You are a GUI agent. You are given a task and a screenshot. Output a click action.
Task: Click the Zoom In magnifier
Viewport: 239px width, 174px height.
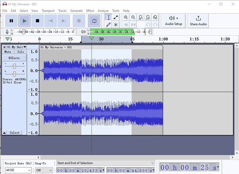point(126,17)
